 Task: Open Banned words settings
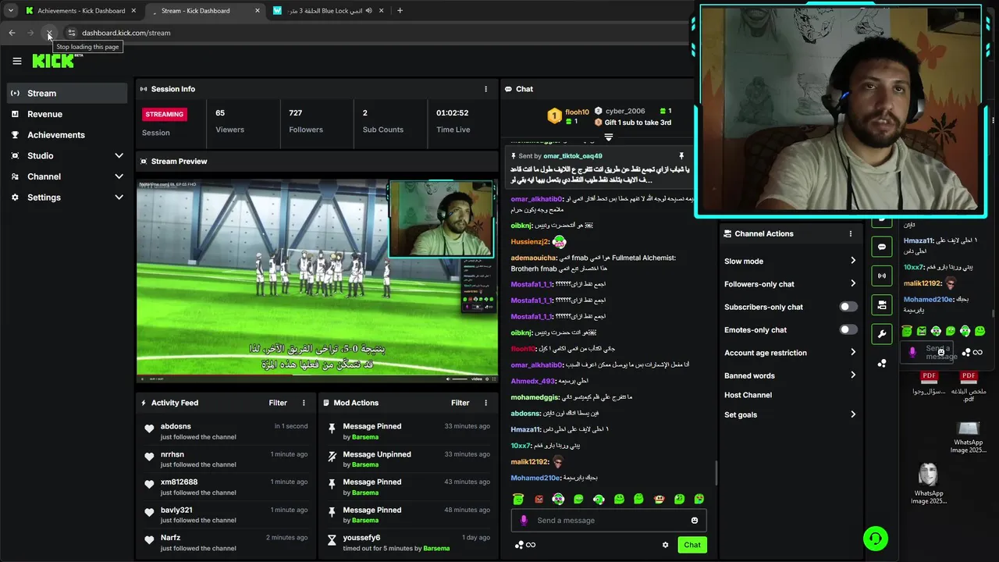(x=790, y=375)
